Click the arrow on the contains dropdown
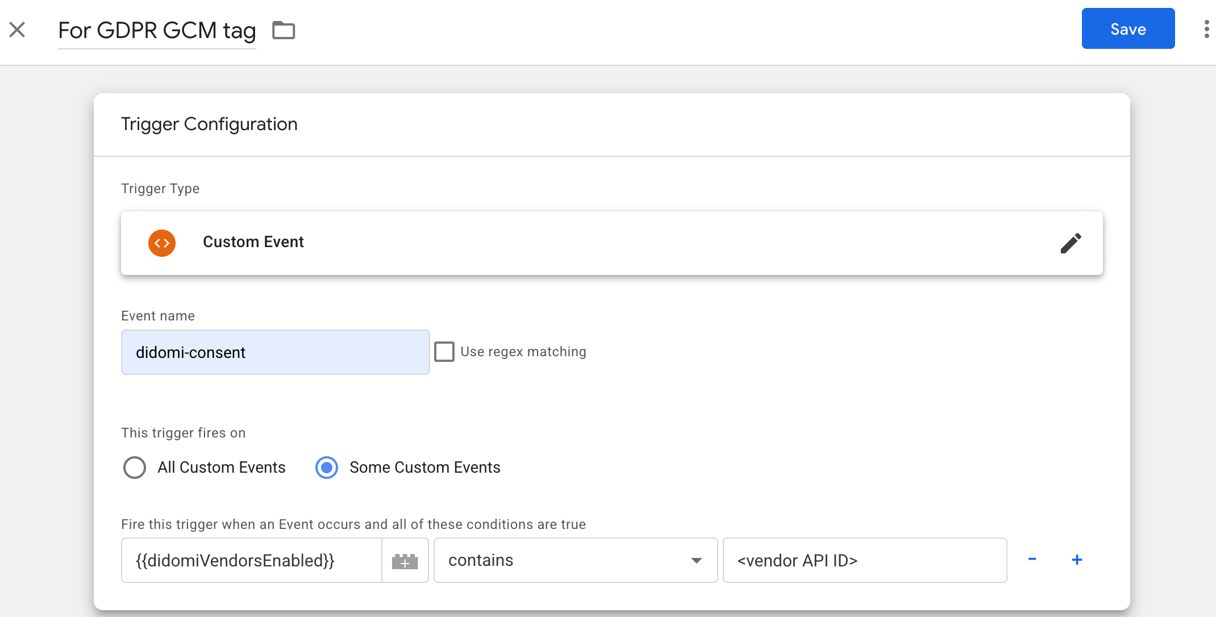Viewport: 1216px width, 617px height. coord(697,561)
